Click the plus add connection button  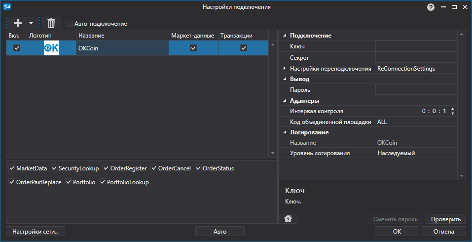pyautogui.click(x=18, y=23)
